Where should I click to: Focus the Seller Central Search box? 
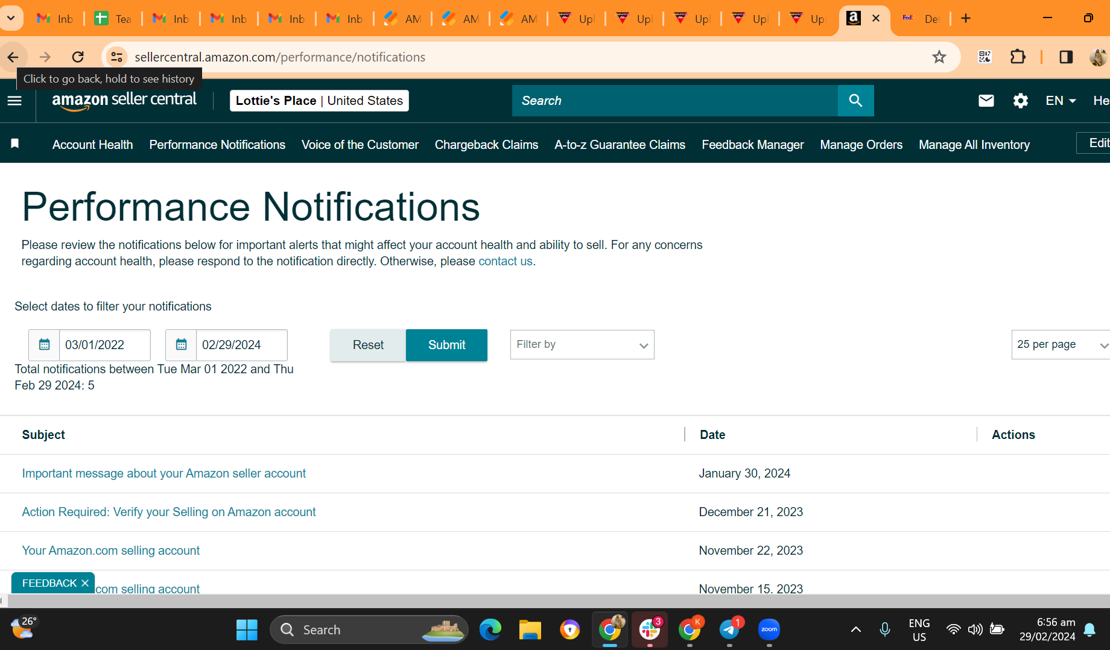675,101
